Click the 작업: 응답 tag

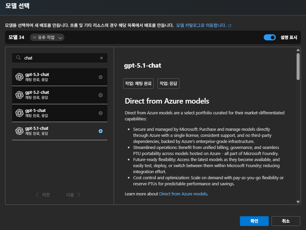(168, 84)
